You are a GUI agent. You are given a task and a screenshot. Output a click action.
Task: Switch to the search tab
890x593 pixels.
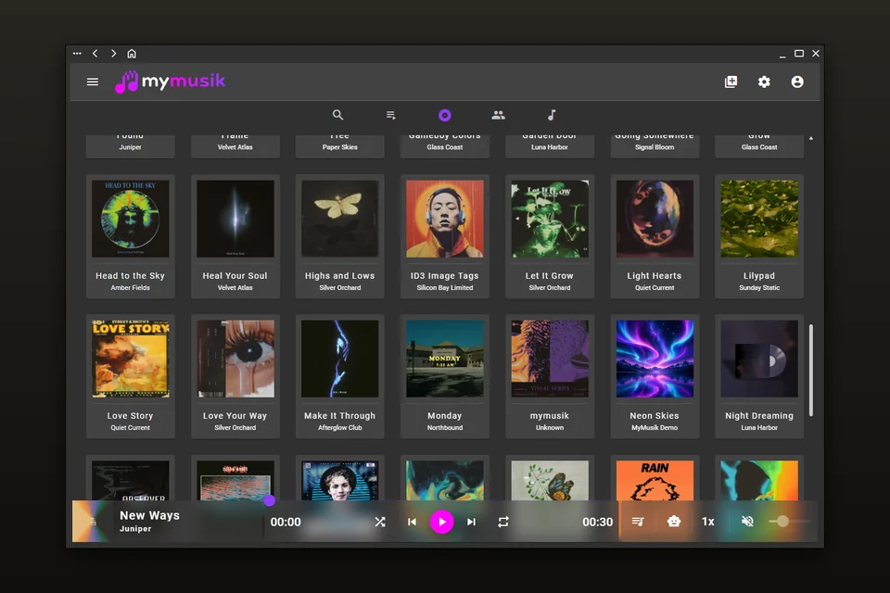point(337,115)
